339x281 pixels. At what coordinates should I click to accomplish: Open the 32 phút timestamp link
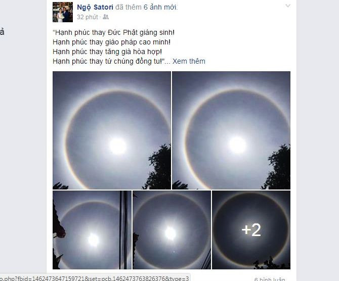(x=88, y=17)
